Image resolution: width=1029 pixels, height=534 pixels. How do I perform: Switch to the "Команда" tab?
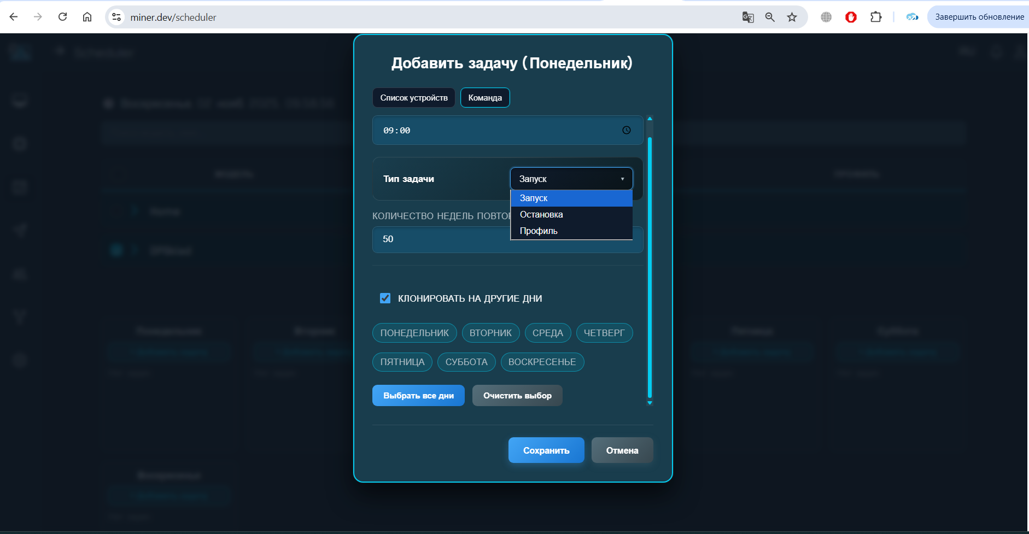tap(485, 98)
